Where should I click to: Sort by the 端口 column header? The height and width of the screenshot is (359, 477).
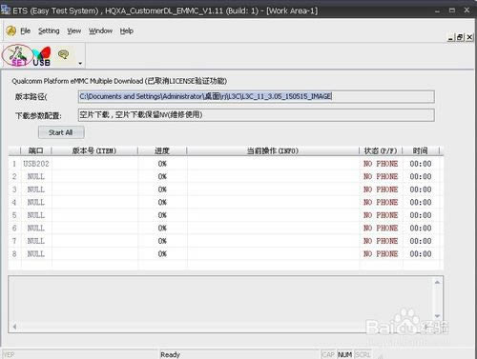point(35,150)
